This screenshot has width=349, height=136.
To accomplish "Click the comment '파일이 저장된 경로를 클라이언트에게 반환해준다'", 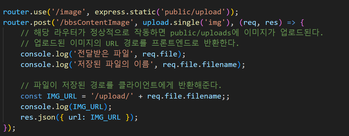I will pos(121,86).
